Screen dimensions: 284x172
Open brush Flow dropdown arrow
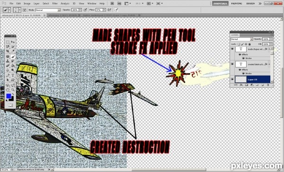(x=104, y=10)
